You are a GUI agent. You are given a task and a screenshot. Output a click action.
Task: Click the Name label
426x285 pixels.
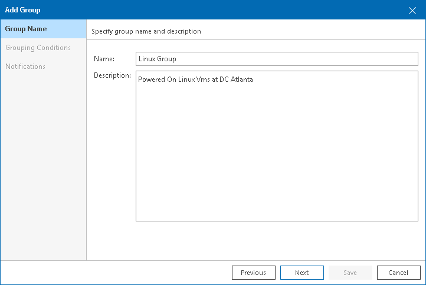[x=104, y=59]
